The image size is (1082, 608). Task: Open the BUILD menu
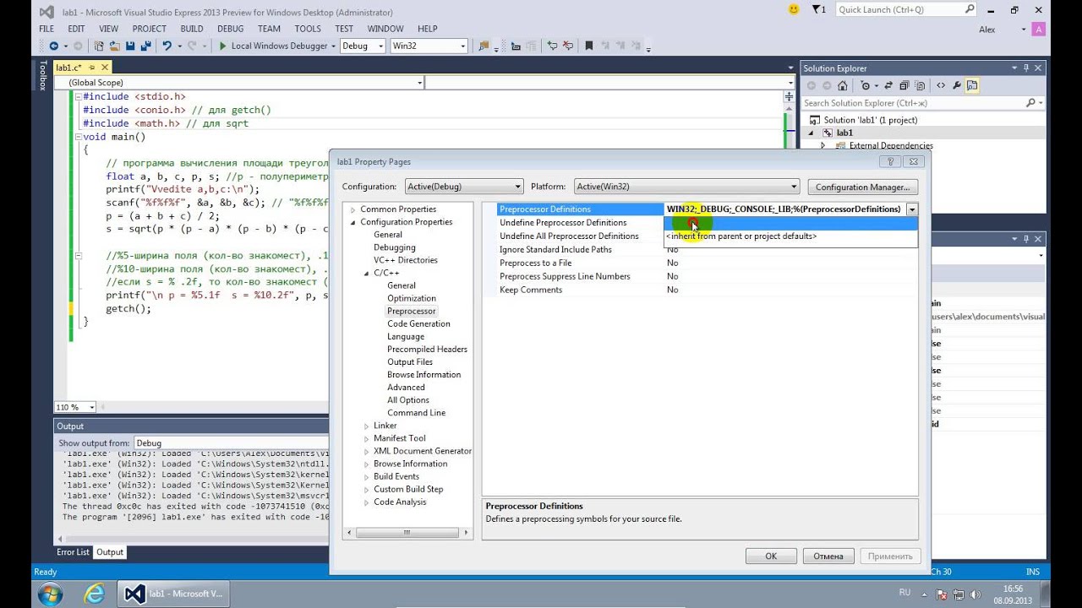(x=192, y=29)
